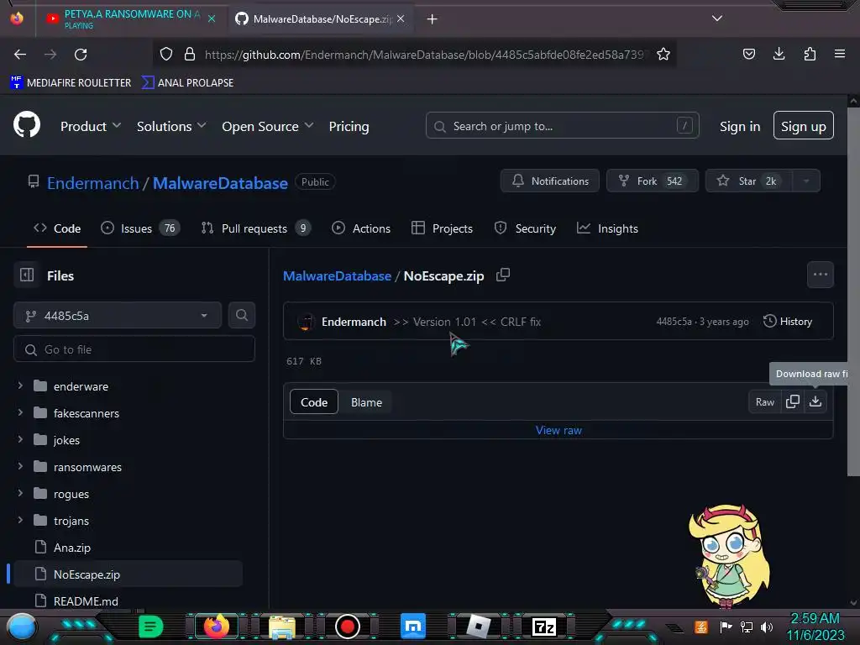Click Save to Pocket icon
This screenshot has width=860, height=645.
tap(748, 54)
